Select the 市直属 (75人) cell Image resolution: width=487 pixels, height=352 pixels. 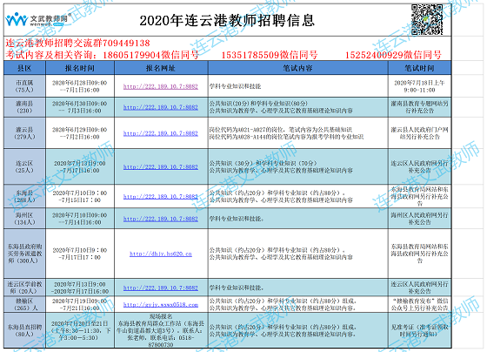tap(24, 86)
